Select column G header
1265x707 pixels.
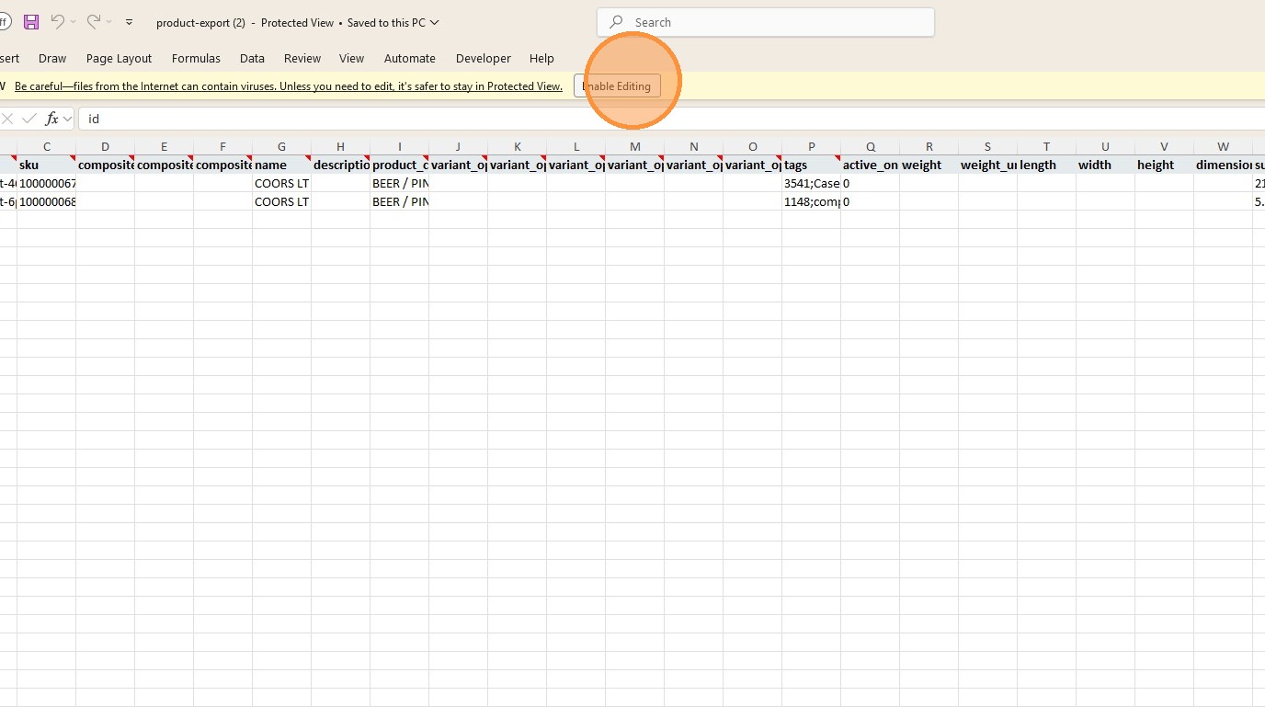[x=282, y=146]
